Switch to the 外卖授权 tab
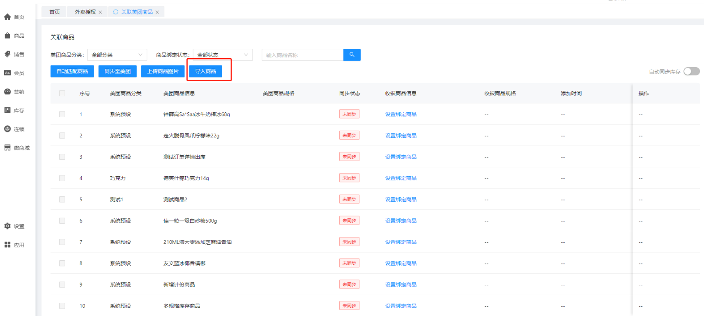This screenshot has height=316, width=704. [85, 12]
